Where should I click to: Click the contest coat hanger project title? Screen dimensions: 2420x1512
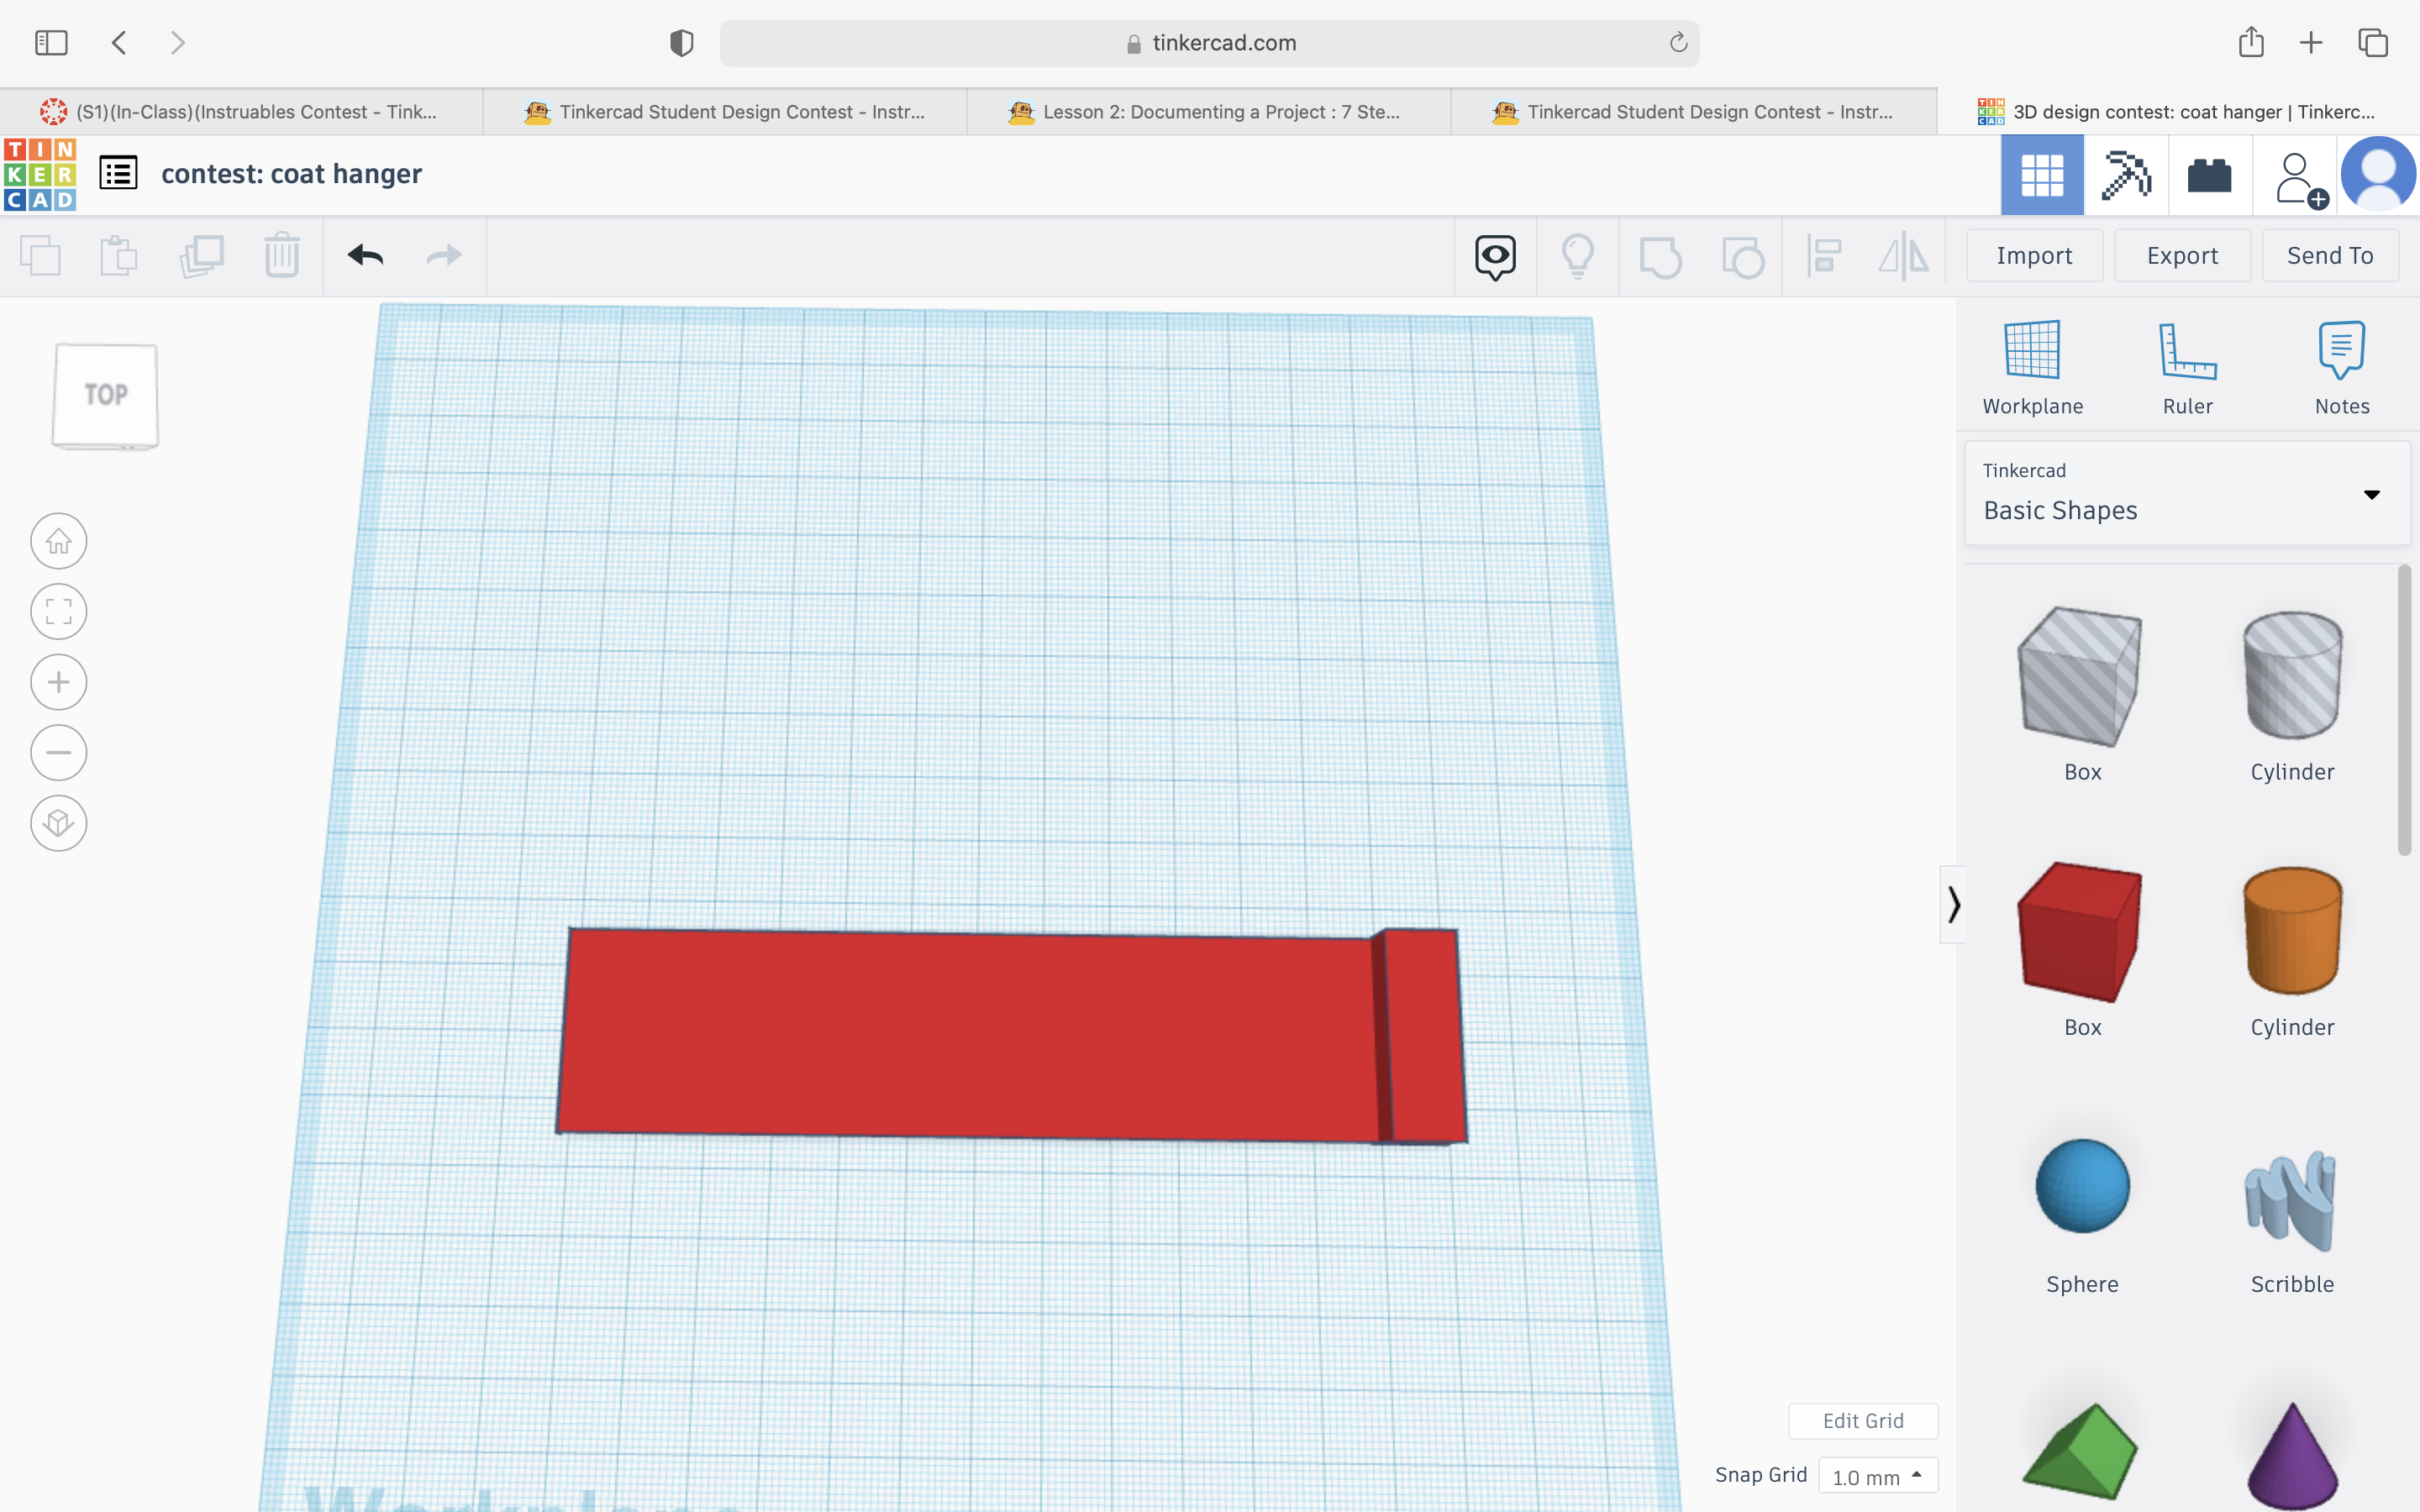(291, 172)
